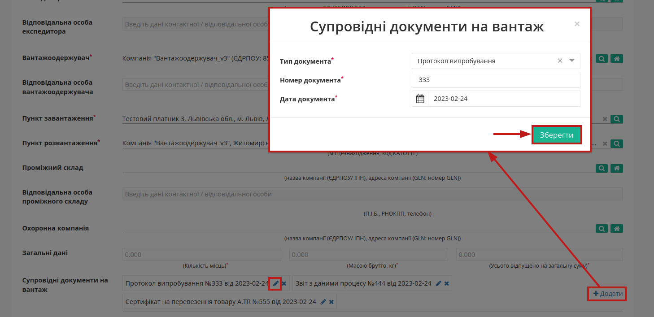654x317 pixels.
Task: Focus Дата документа field with 2023-02-24
Action: (504, 99)
